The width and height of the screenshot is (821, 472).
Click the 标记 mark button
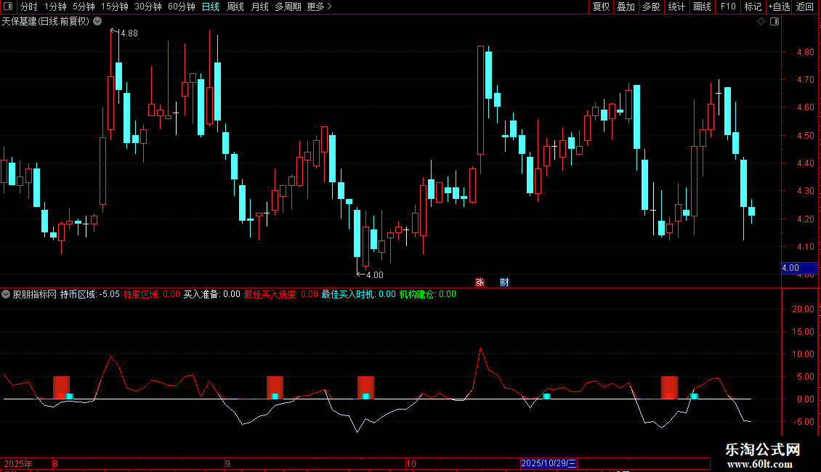click(x=753, y=7)
